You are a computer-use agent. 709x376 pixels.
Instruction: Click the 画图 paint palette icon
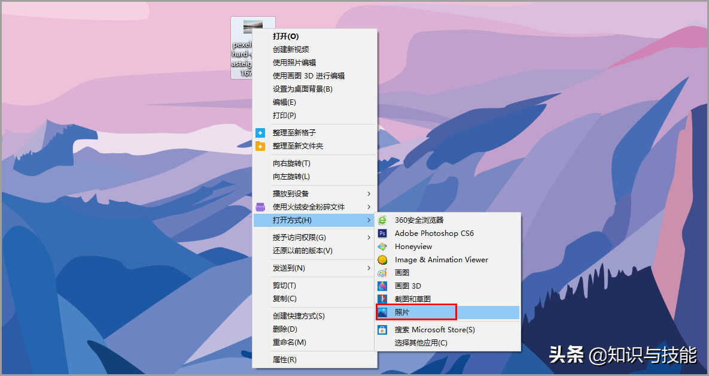382,273
